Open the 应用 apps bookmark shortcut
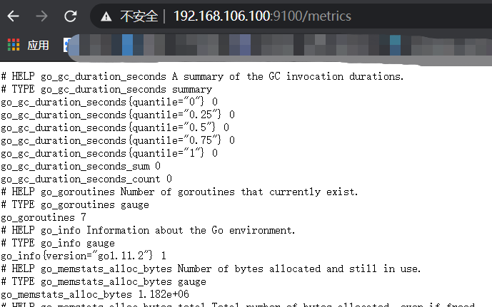 [38, 45]
